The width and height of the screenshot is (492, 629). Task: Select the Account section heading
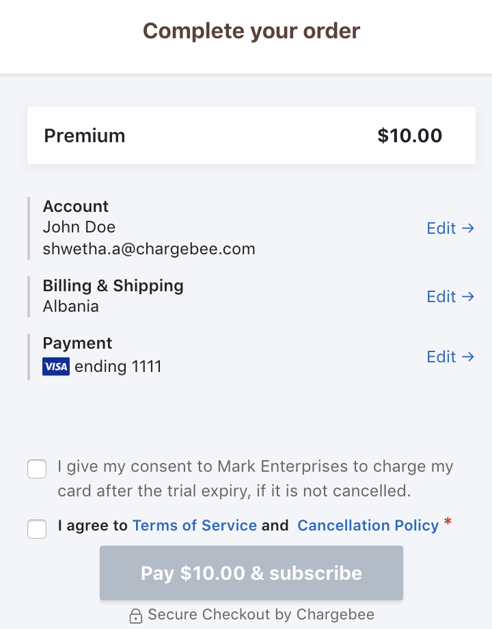[x=76, y=206]
